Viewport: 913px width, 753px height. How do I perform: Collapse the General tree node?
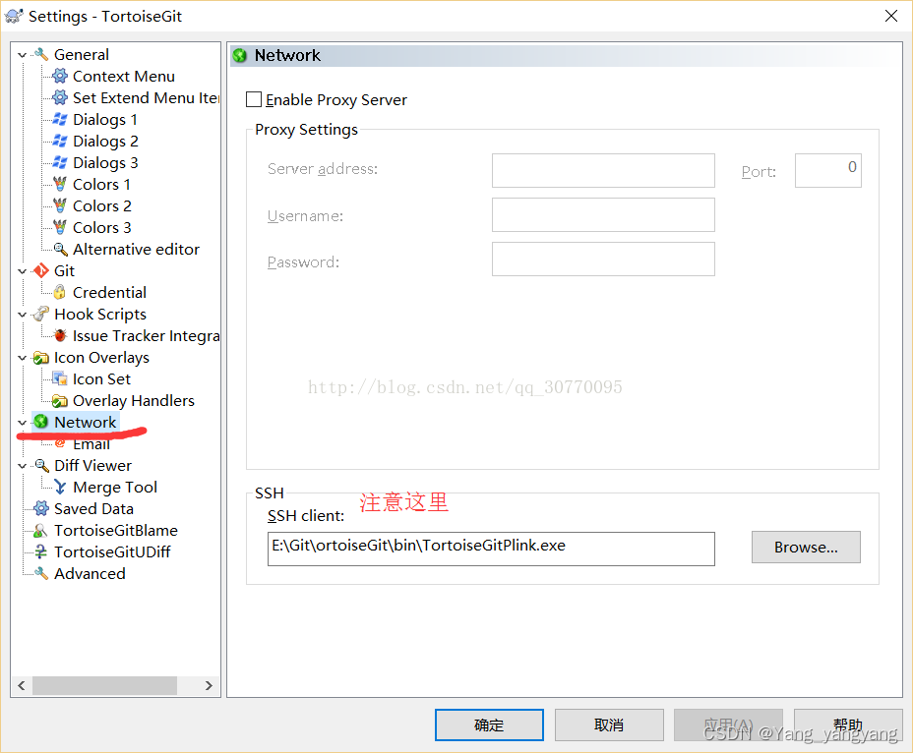click(x=22, y=55)
